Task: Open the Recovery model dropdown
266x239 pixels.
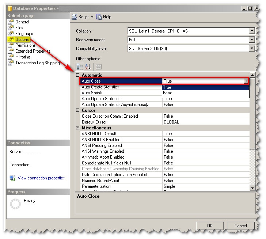Action: click(252, 40)
